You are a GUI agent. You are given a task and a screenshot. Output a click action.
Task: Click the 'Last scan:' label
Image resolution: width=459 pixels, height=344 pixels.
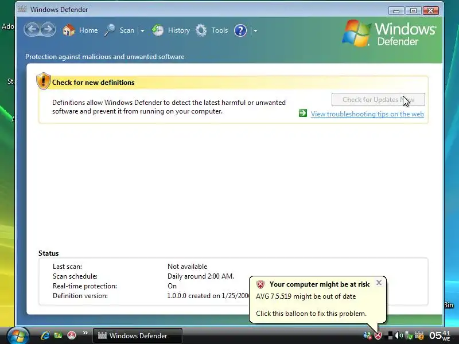67,267
